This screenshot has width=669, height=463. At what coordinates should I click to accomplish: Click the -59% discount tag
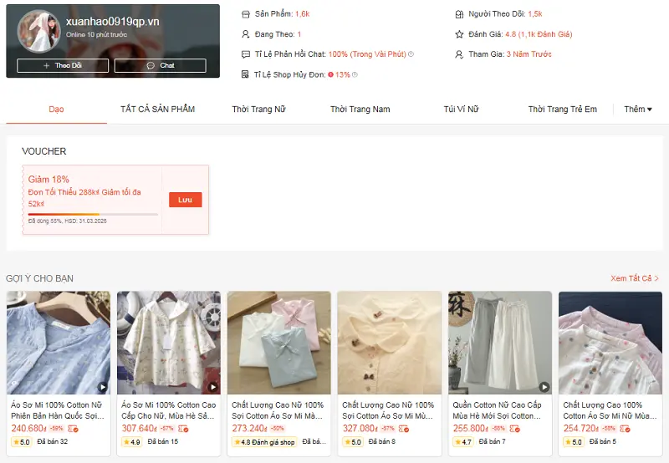(57, 429)
